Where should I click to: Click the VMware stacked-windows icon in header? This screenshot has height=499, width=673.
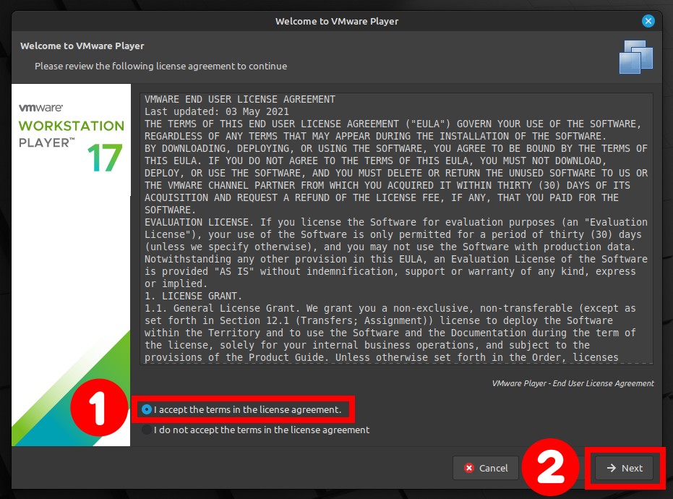(635, 56)
